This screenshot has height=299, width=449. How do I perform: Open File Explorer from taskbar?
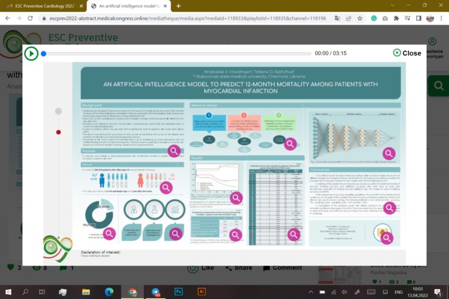(86, 292)
